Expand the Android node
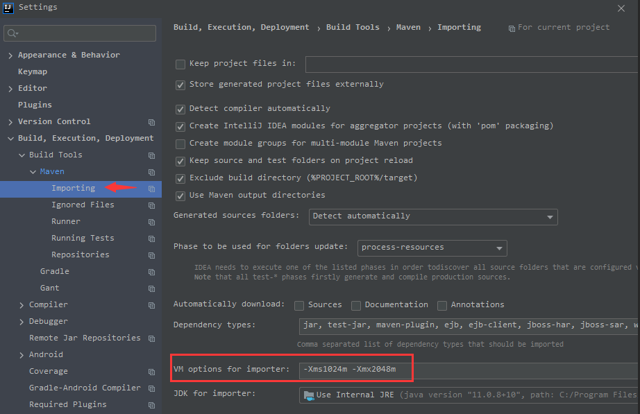The height and width of the screenshot is (414, 640). tap(22, 355)
